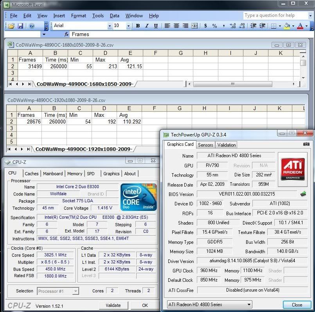This screenshot has height=312, width=315.
Task: Select cell with value 28676
Action: click(x=29, y=122)
